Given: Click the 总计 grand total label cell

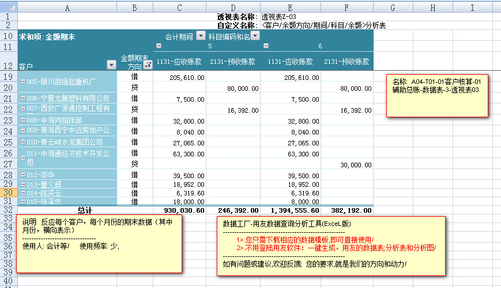Looking at the screenshot, I should click(85, 210).
